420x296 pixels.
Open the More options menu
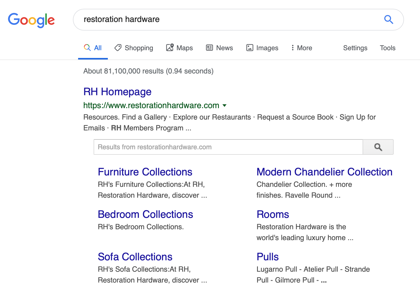coord(302,48)
